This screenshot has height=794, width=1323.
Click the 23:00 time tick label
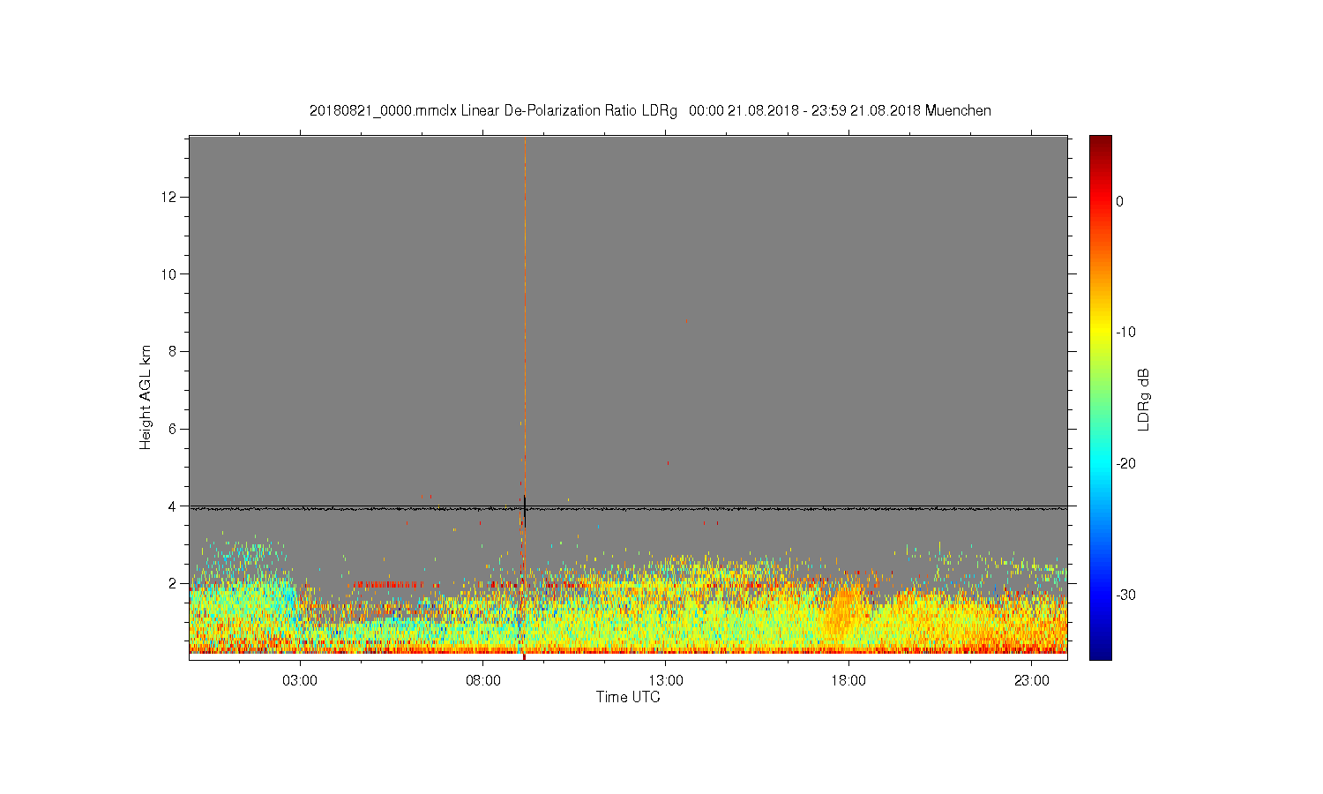[1032, 681]
